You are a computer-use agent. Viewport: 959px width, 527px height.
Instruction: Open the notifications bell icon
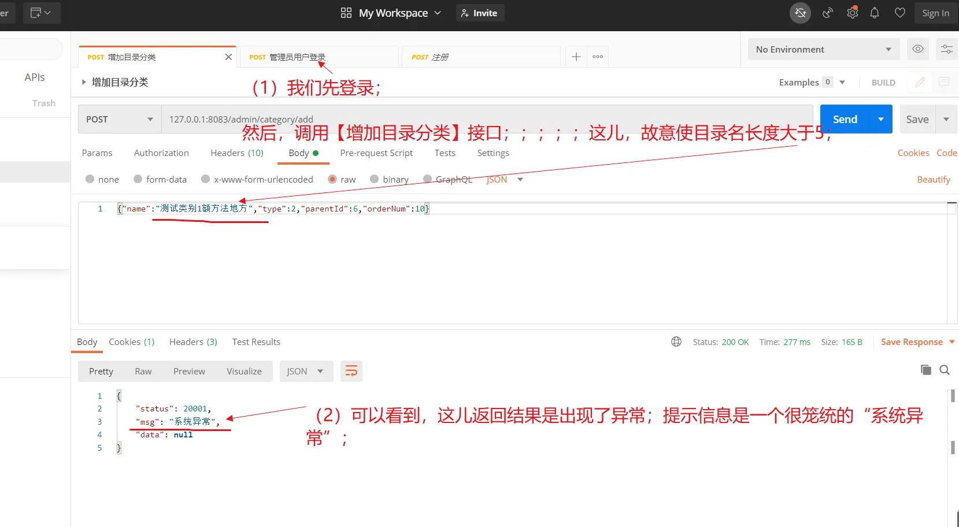(875, 13)
